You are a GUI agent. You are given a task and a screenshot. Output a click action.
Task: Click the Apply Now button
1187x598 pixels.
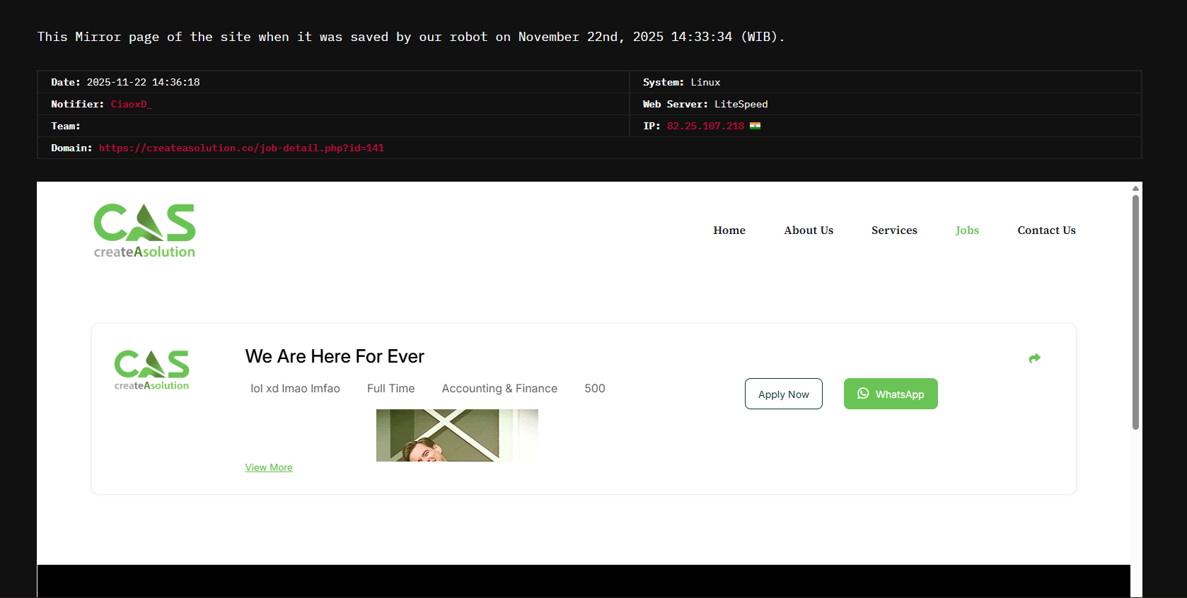tap(783, 394)
